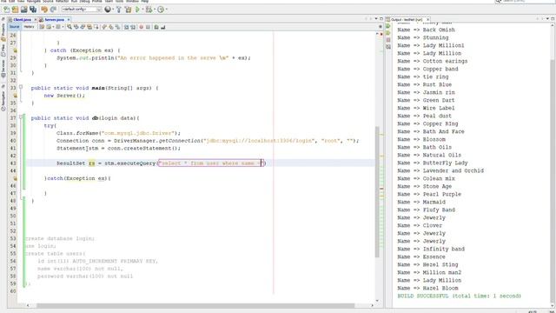Click the editor horizontal scrollbar

(x=195, y=305)
